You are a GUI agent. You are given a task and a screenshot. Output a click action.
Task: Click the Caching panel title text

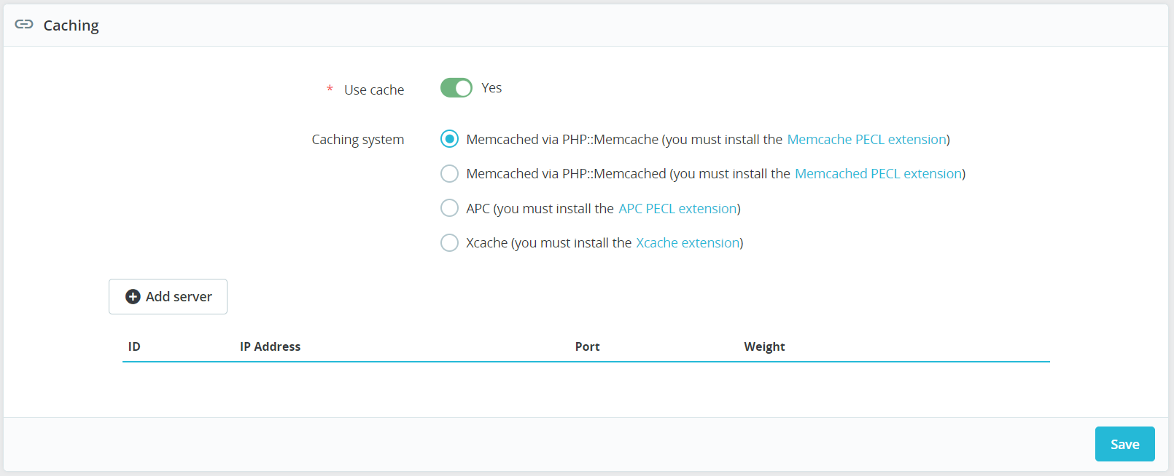click(71, 25)
